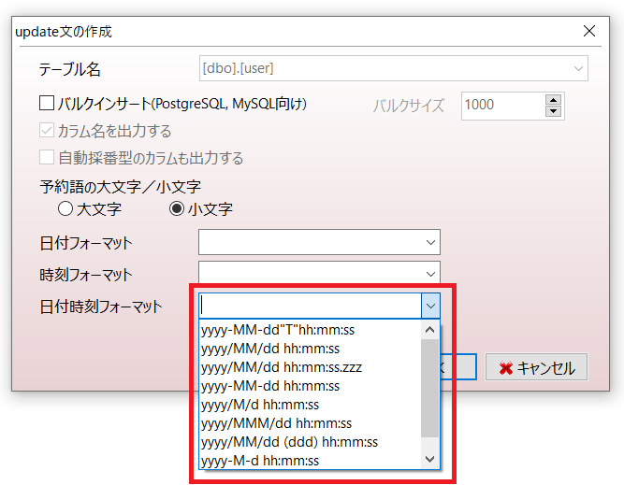Collapse 日付時刻フォーマット dropdown arrow
624x485 pixels.
click(x=430, y=307)
